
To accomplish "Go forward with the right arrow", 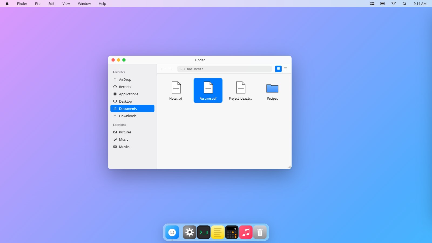I will (171, 69).
